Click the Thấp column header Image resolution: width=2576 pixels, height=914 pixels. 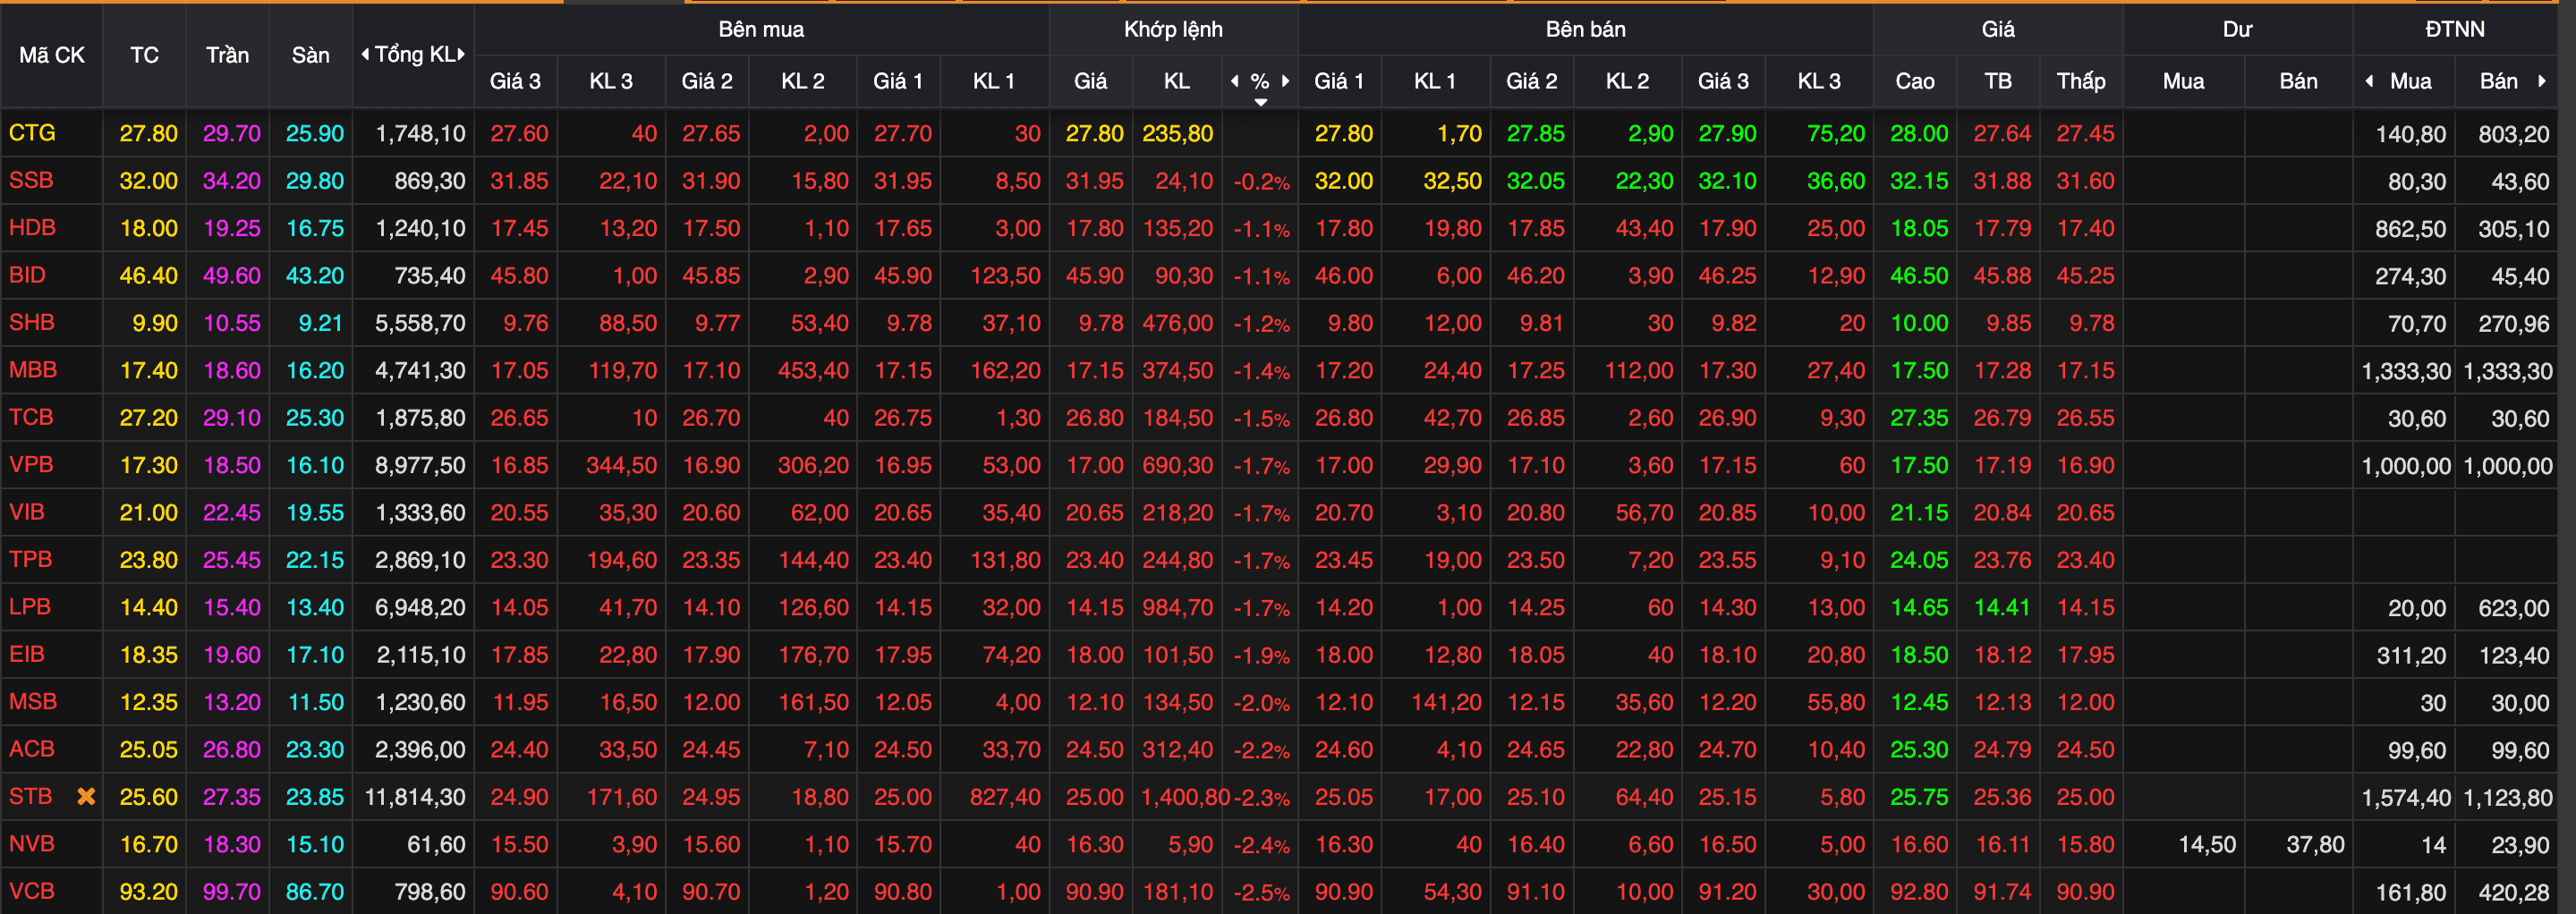tap(2081, 81)
